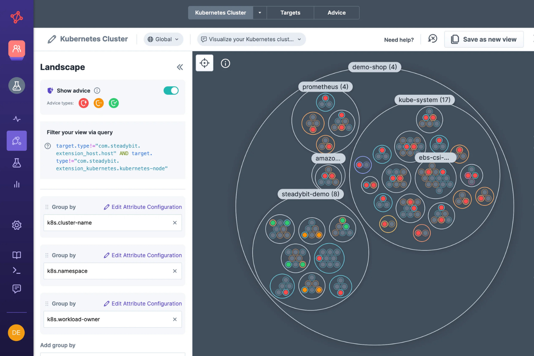The width and height of the screenshot is (534, 356).
Task: Open the chat feedback icon in sidebar
Action: tap(17, 289)
